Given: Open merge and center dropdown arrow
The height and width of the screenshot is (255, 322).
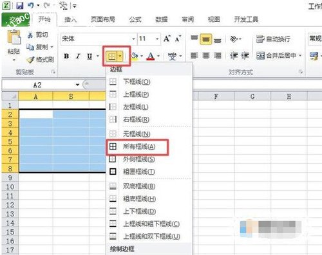Looking at the screenshot, I should click(x=300, y=56).
